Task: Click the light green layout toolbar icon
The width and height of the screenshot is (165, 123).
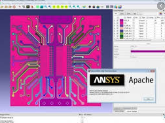Action: click(38, 7)
